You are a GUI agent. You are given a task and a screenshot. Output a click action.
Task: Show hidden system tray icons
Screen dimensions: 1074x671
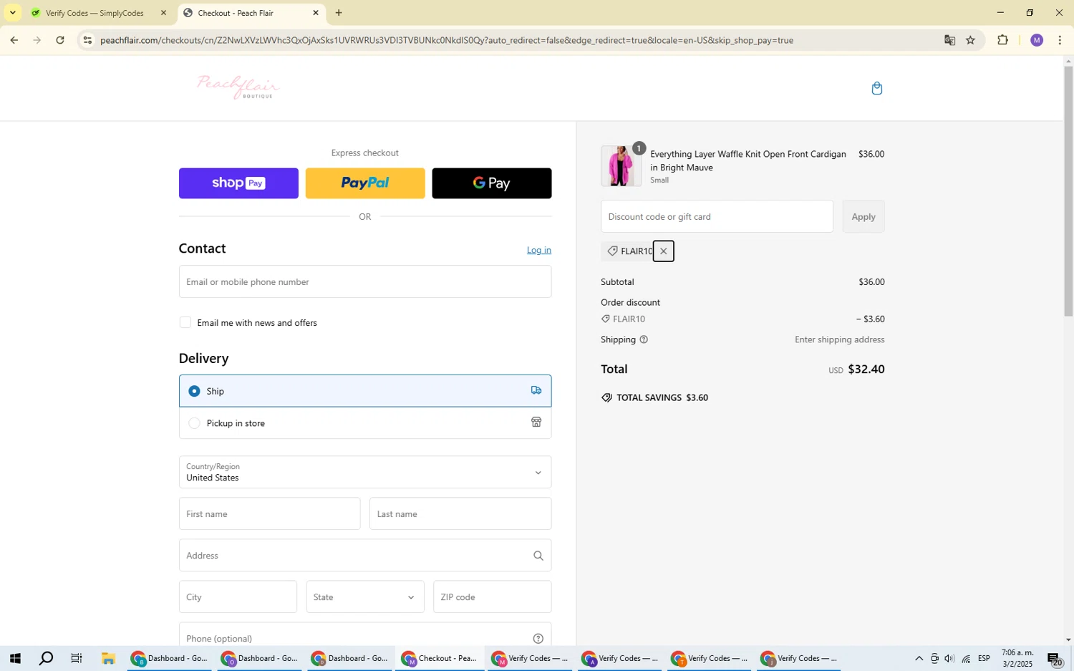[919, 659]
